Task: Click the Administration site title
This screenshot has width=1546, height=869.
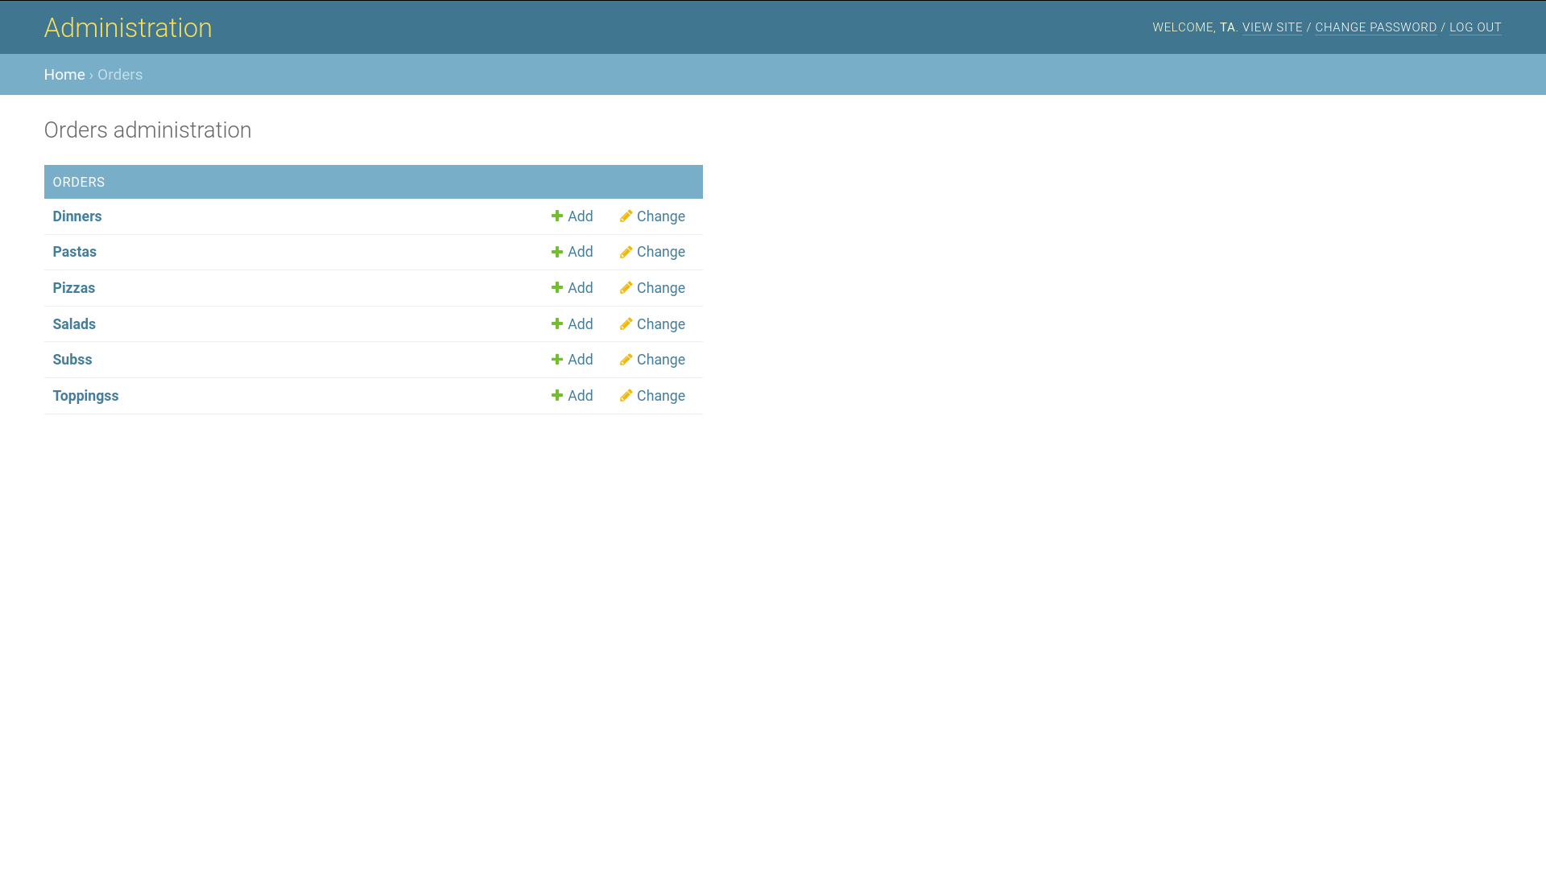Action: click(128, 27)
